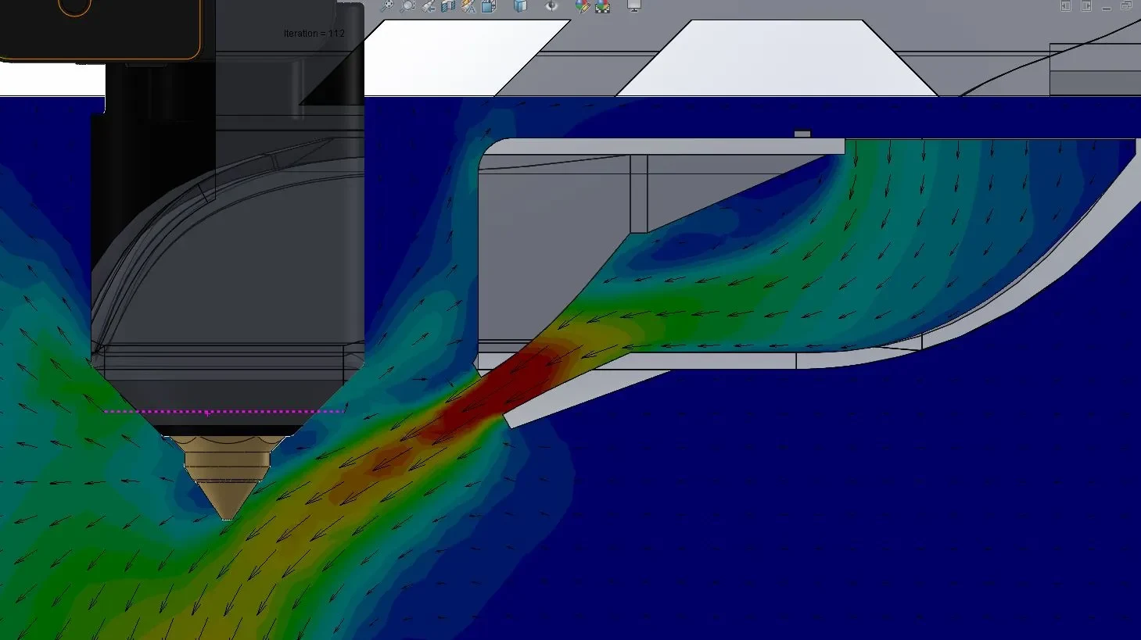The width and height of the screenshot is (1141, 640).
Task: Expand the Display Style dropdown
Action: click(522, 5)
